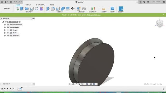
Task: Click the Orbit tool icon
Action: click(70, 84)
